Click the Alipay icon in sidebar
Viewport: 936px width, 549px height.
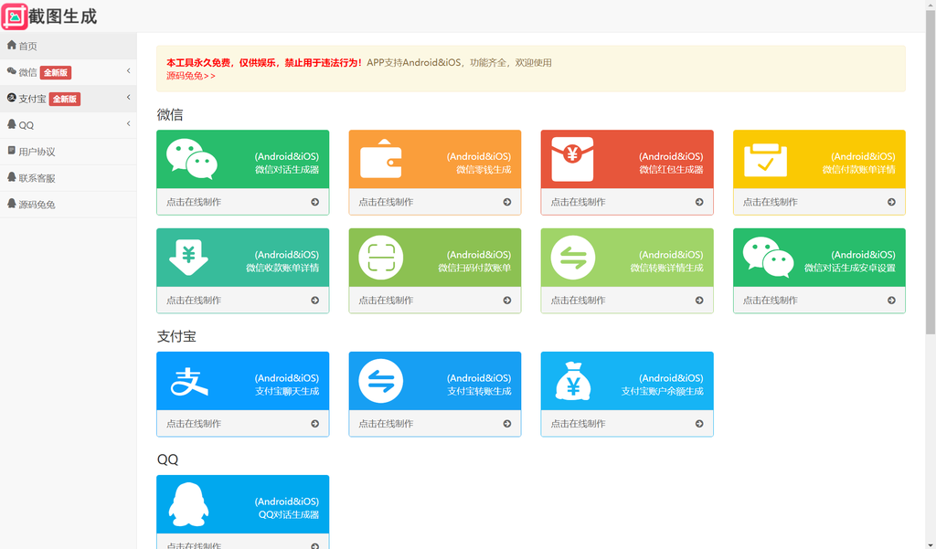[x=11, y=98]
